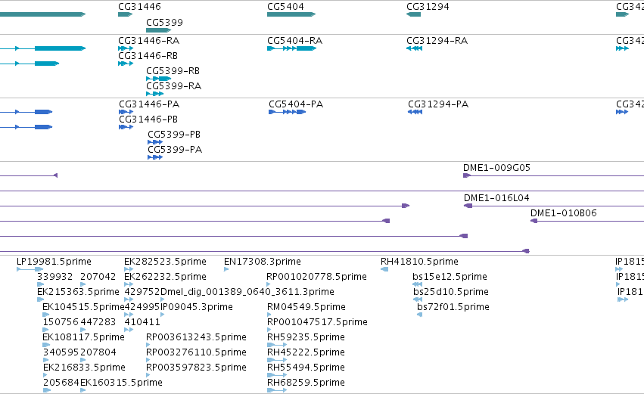Select EST RP003597823.5prime
Viewport: 644px width, 394px height.
coord(196,368)
